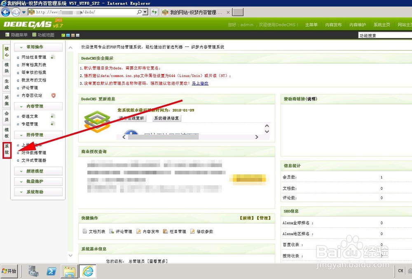Click 马上修改 link in security tips
Screen dimensions: 412x279
(x=200, y=83)
